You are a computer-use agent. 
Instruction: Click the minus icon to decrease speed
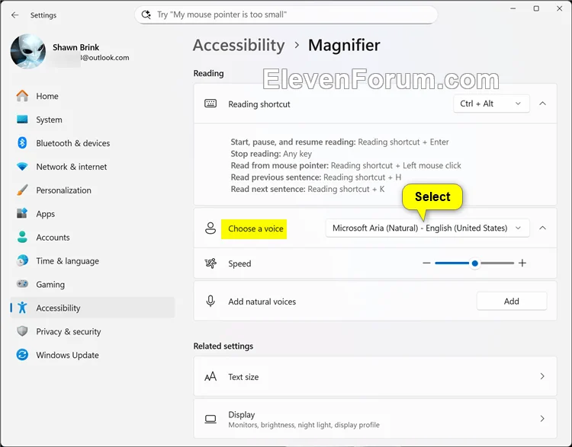pos(426,263)
